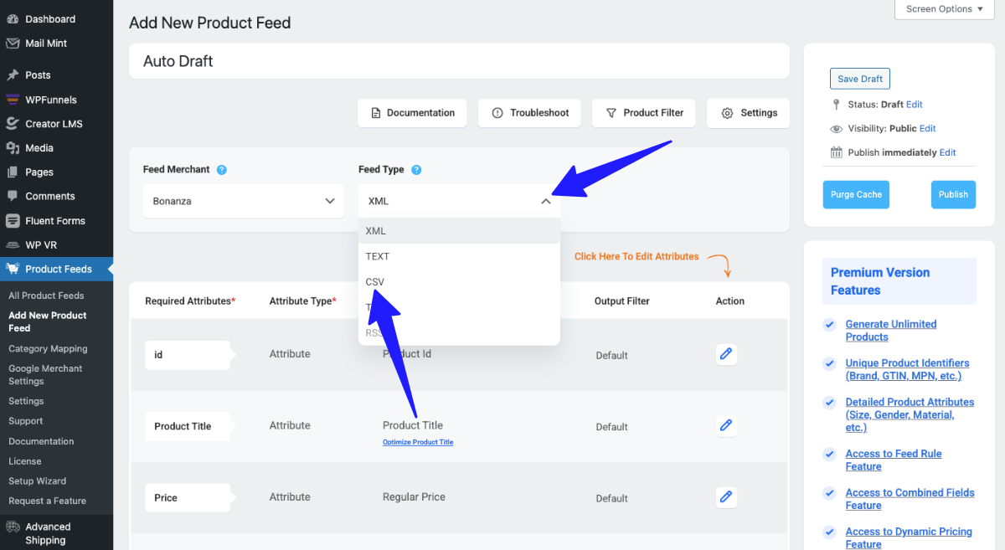Screen dimensions: 1005x550
Task: Open the Product Filter button
Action: coord(644,113)
